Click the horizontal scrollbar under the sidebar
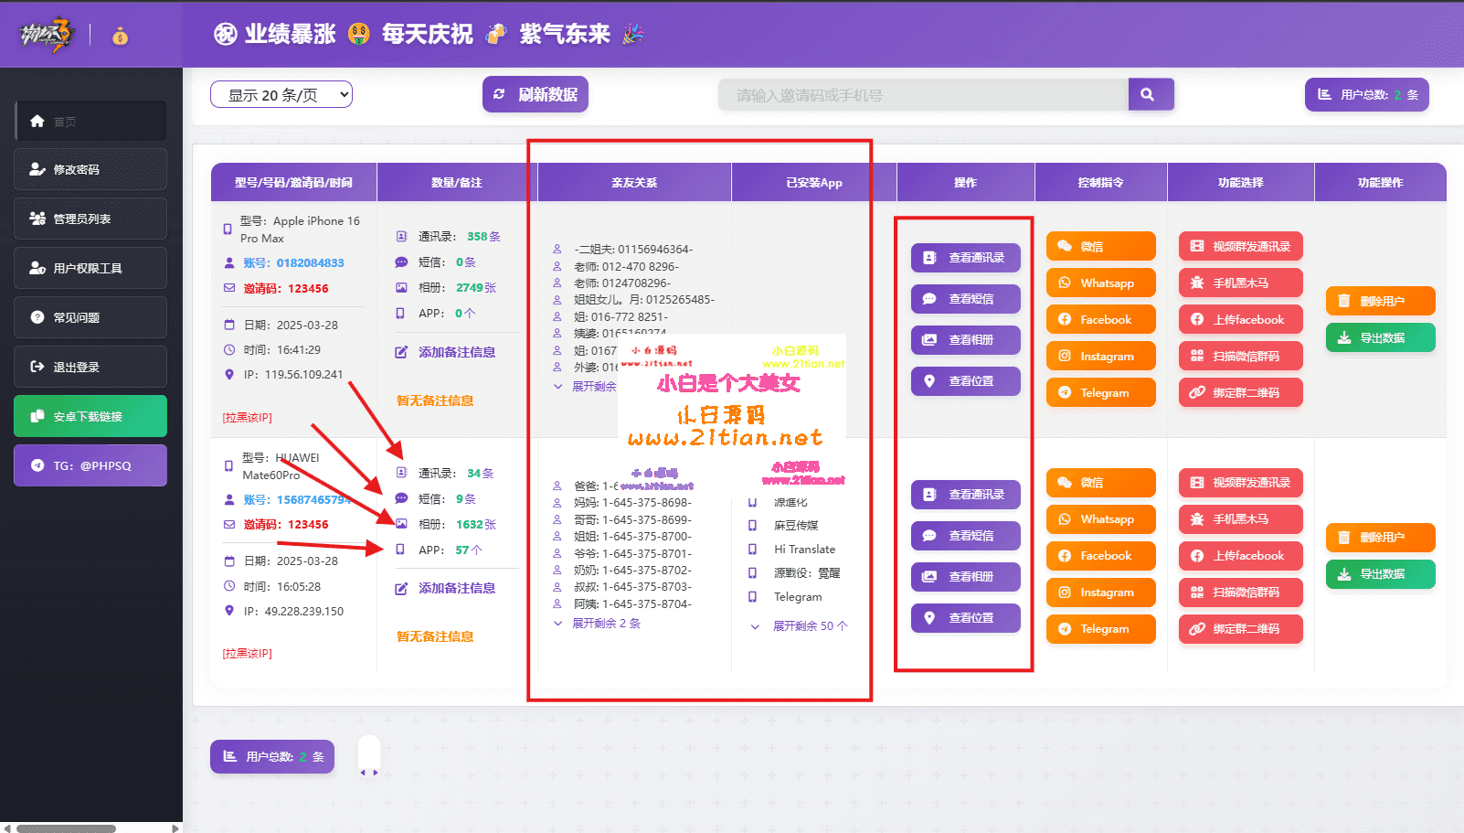 [x=66, y=828]
